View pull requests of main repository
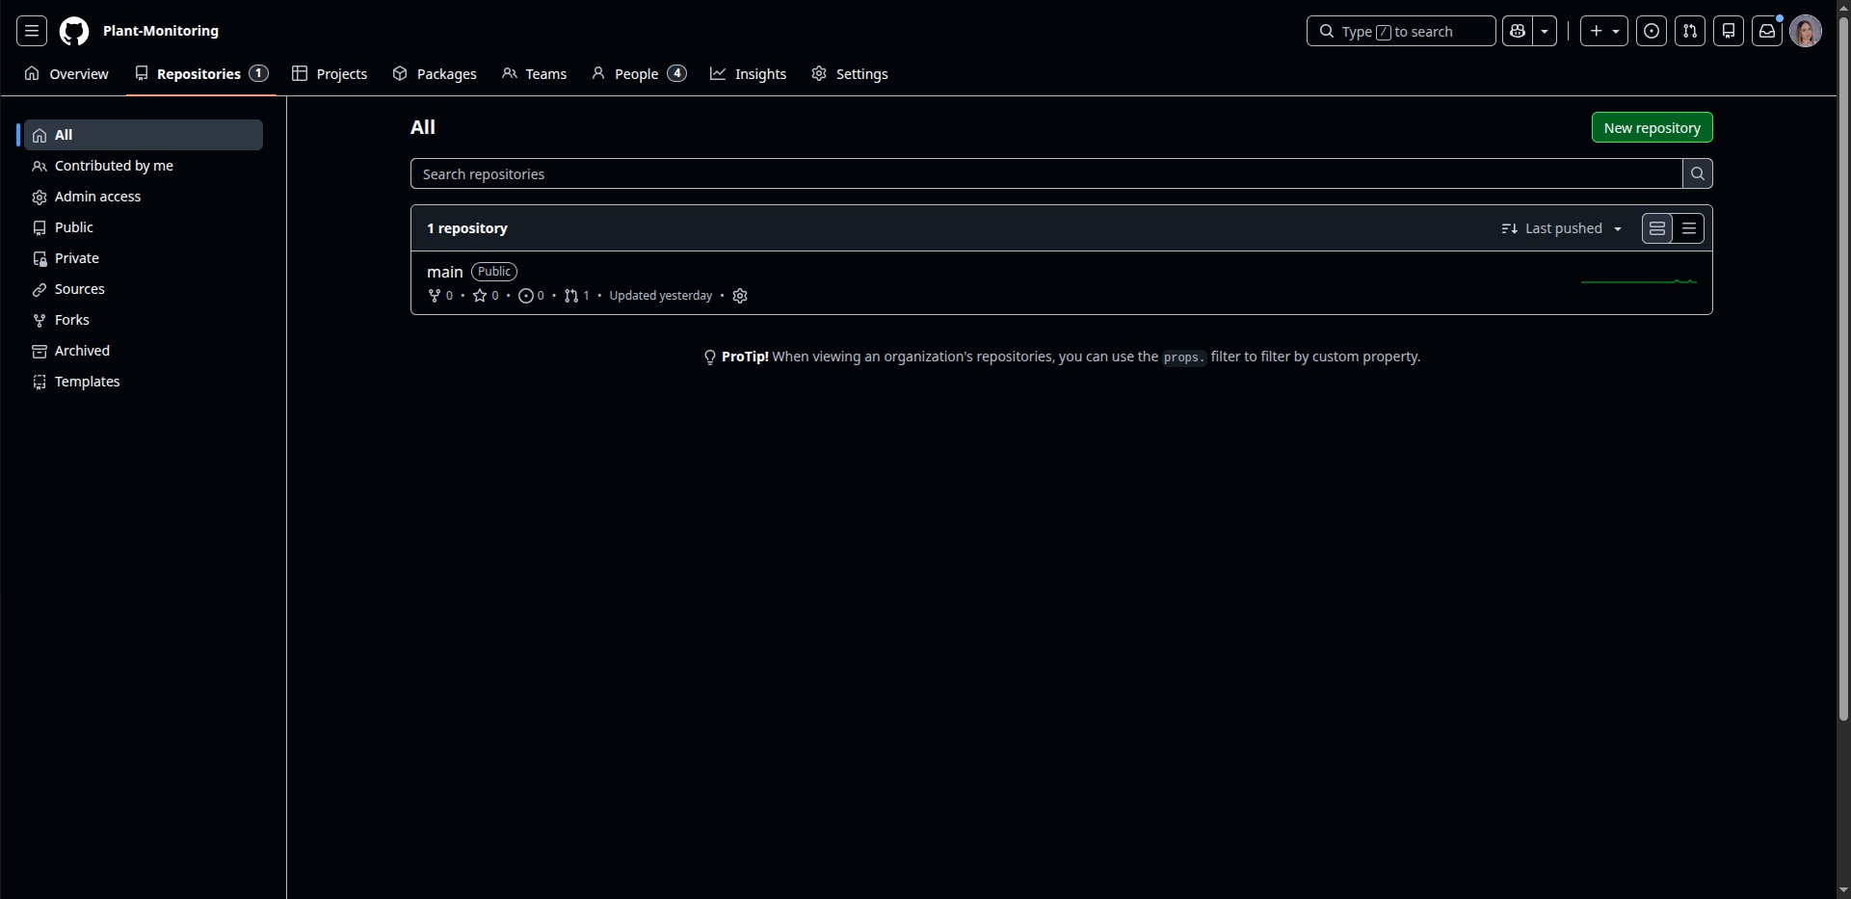The height and width of the screenshot is (899, 1851). pos(577,296)
